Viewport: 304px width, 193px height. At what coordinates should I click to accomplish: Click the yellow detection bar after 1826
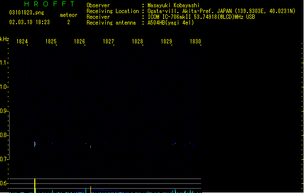click(90, 190)
